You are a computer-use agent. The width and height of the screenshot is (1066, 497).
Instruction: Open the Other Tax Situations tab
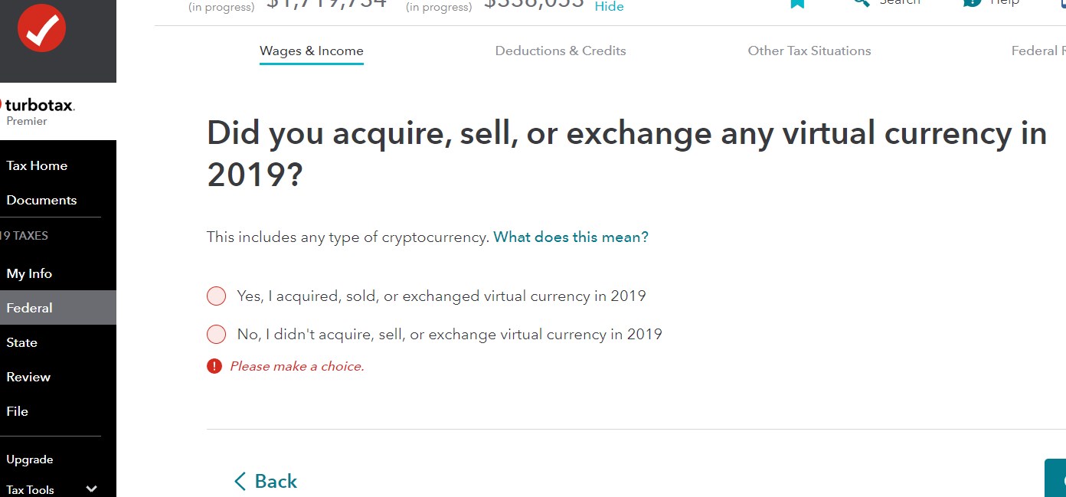coord(809,51)
